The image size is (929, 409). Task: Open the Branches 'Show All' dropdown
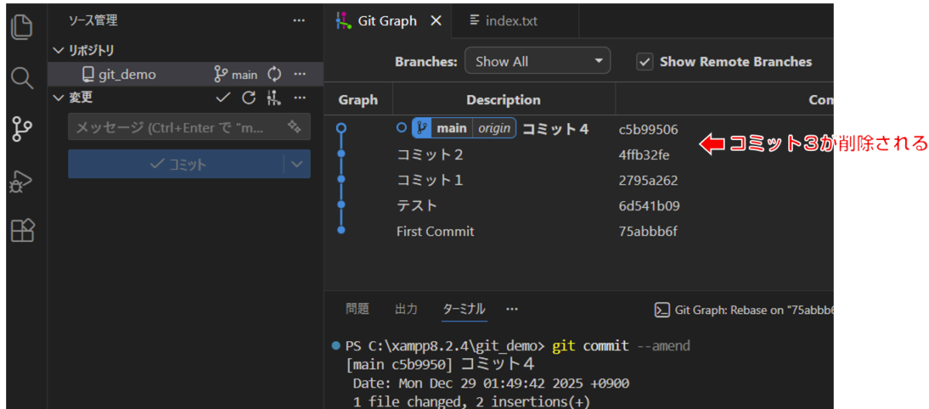point(537,62)
